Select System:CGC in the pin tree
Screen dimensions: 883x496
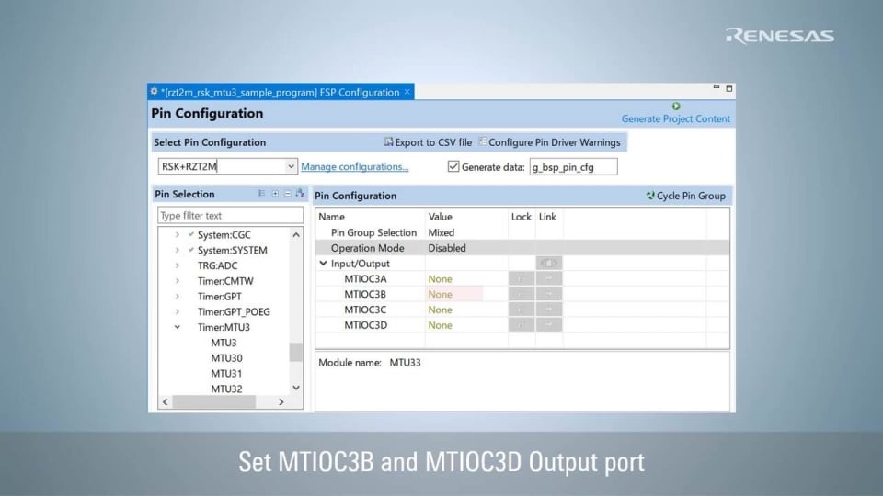[224, 234]
